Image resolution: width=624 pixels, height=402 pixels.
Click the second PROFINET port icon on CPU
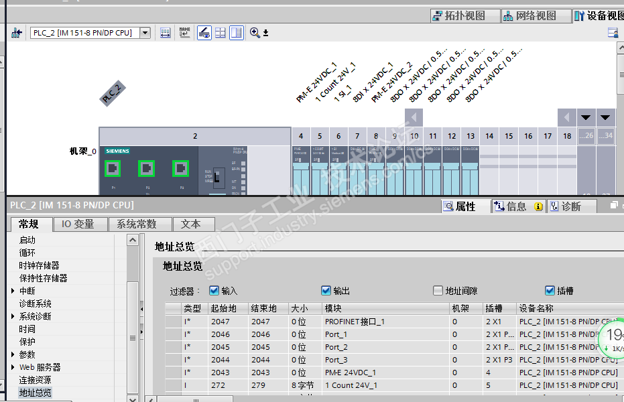(x=146, y=169)
